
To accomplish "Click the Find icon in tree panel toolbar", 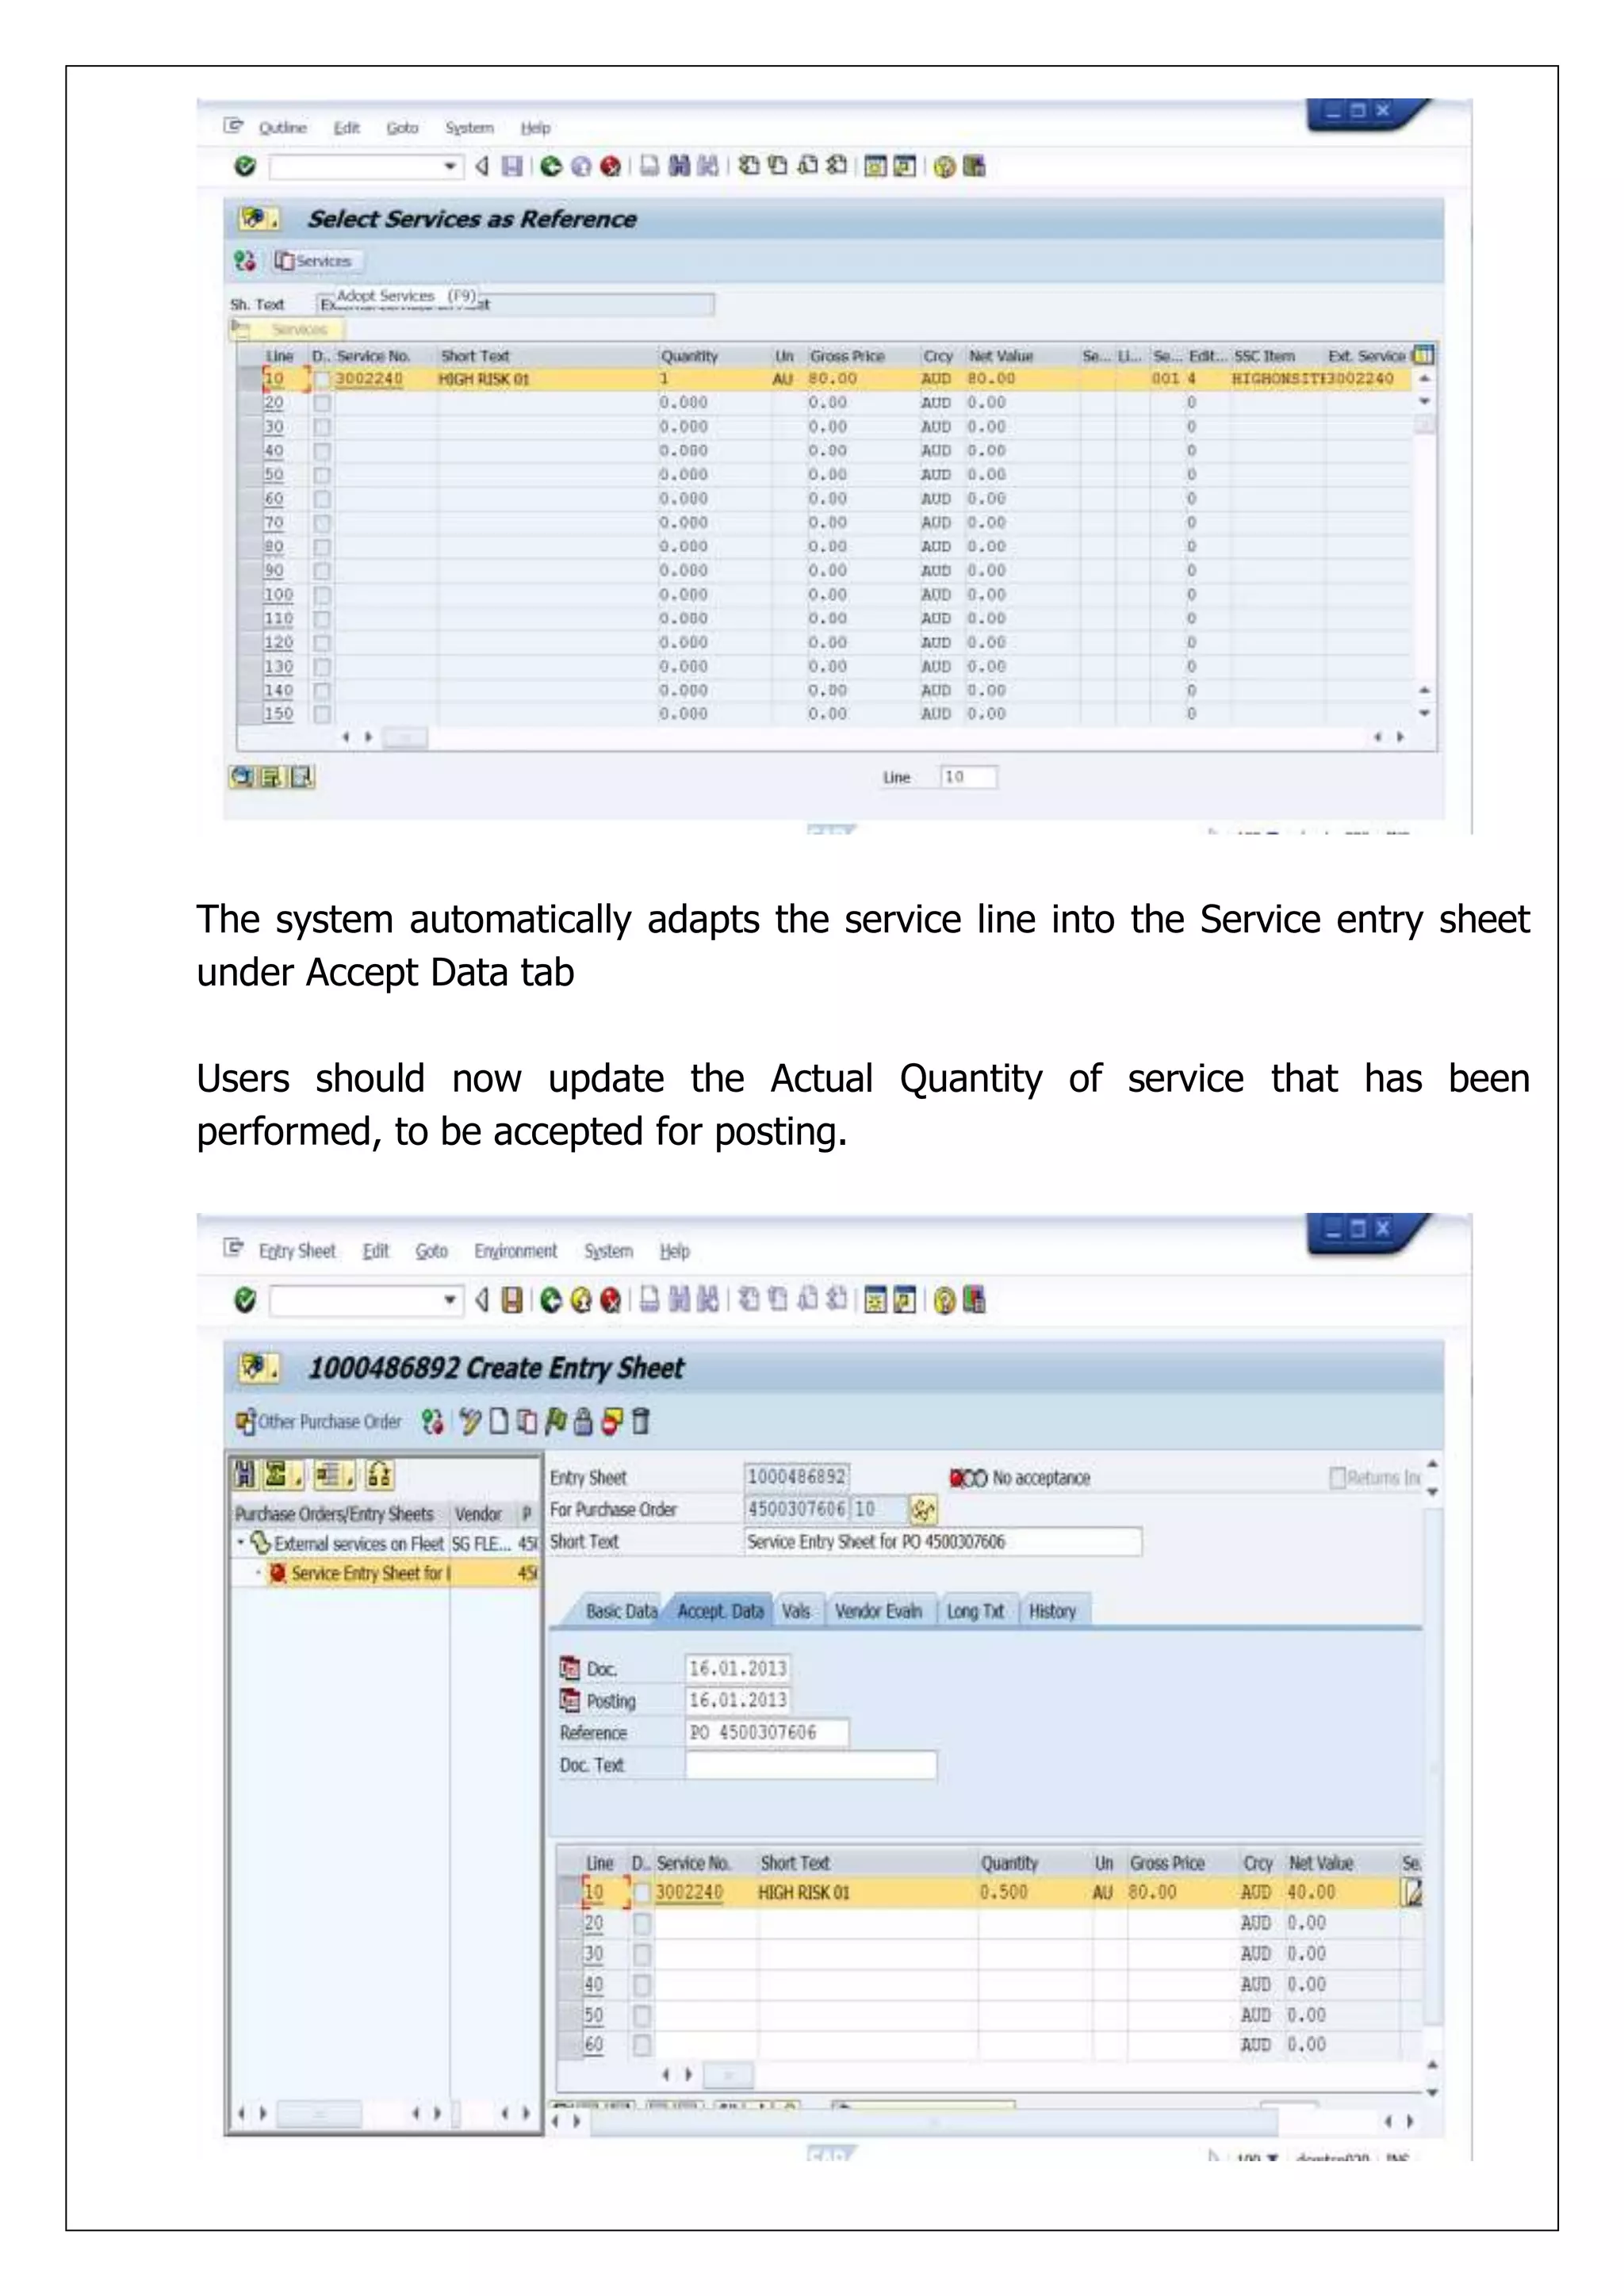I will pyautogui.click(x=244, y=1474).
